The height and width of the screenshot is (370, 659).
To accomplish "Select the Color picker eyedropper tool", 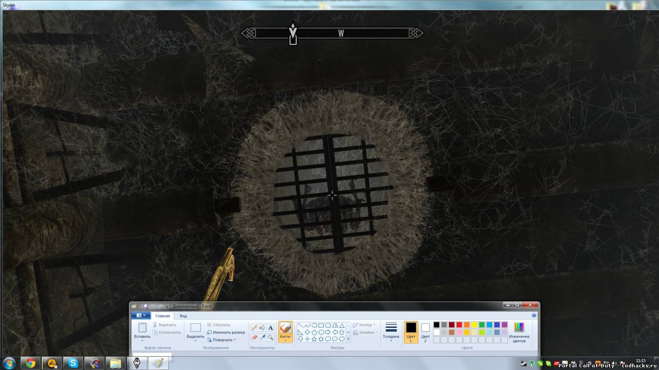I will [x=262, y=337].
